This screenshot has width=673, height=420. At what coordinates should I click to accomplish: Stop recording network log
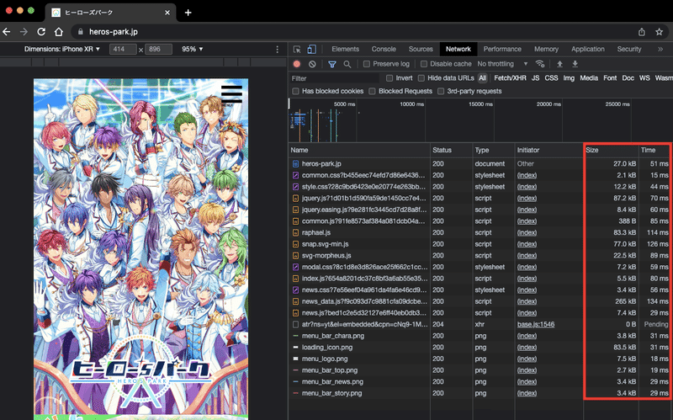coord(297,64)
